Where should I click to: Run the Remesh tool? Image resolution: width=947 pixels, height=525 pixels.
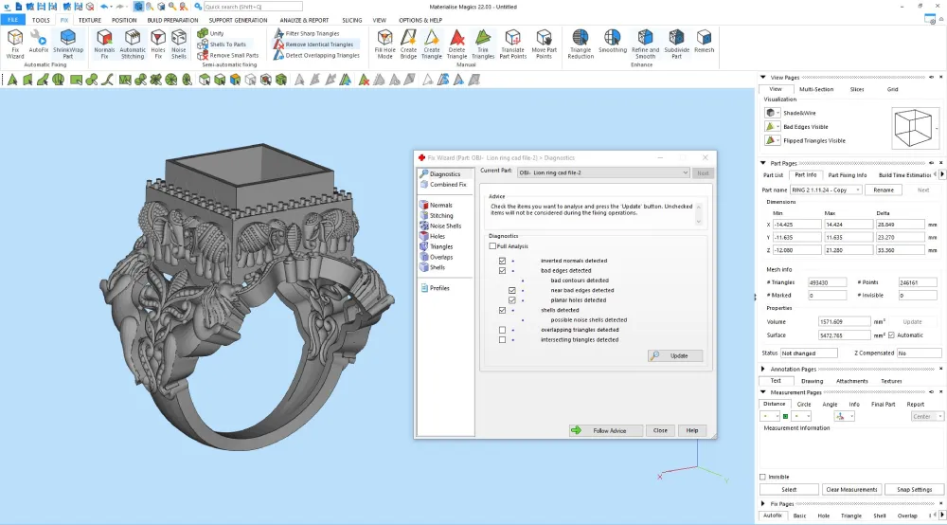[x=704, y=41]
